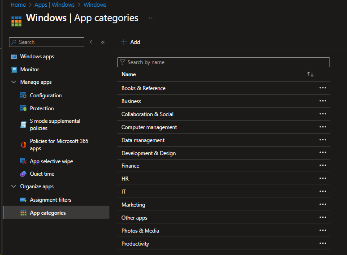Open options menu for Other apps
Viewport: 347px width, 255px height.
pos(323,217)
